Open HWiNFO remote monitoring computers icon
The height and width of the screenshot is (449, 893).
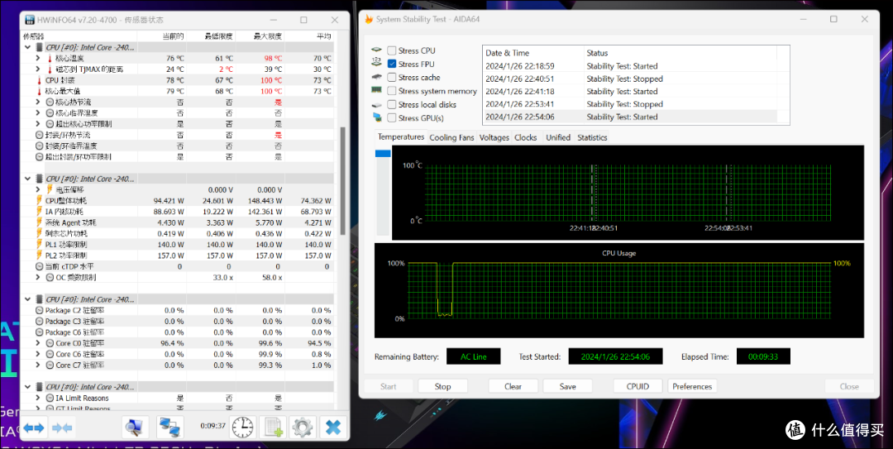coord(170,427)
